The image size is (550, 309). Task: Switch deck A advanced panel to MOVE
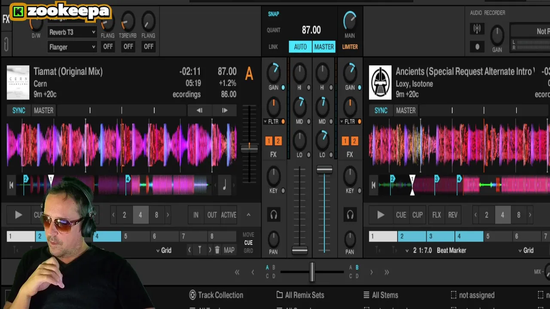click(x=248, y=235)
